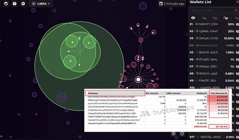239x140 pixels.
Task: Toggle visibility of wallet #1 FdWhTT...EJJn
Action: (x=238, y=24)
